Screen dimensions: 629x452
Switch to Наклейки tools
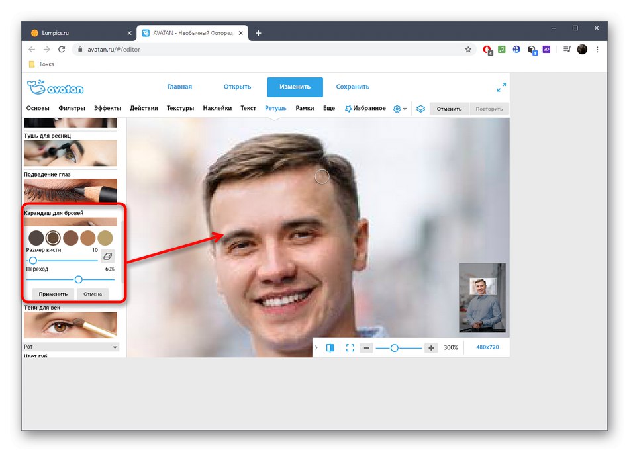pos(217,108)
